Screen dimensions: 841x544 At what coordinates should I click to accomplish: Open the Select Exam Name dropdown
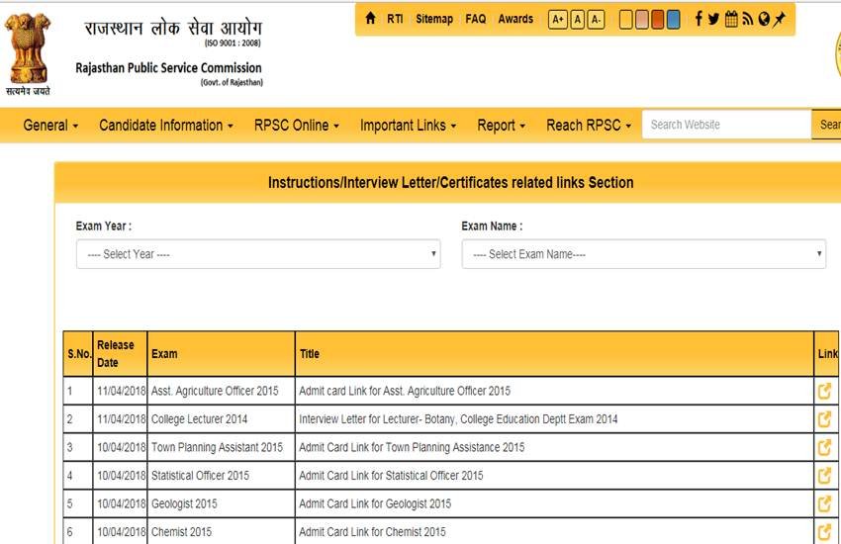point(643,254)
